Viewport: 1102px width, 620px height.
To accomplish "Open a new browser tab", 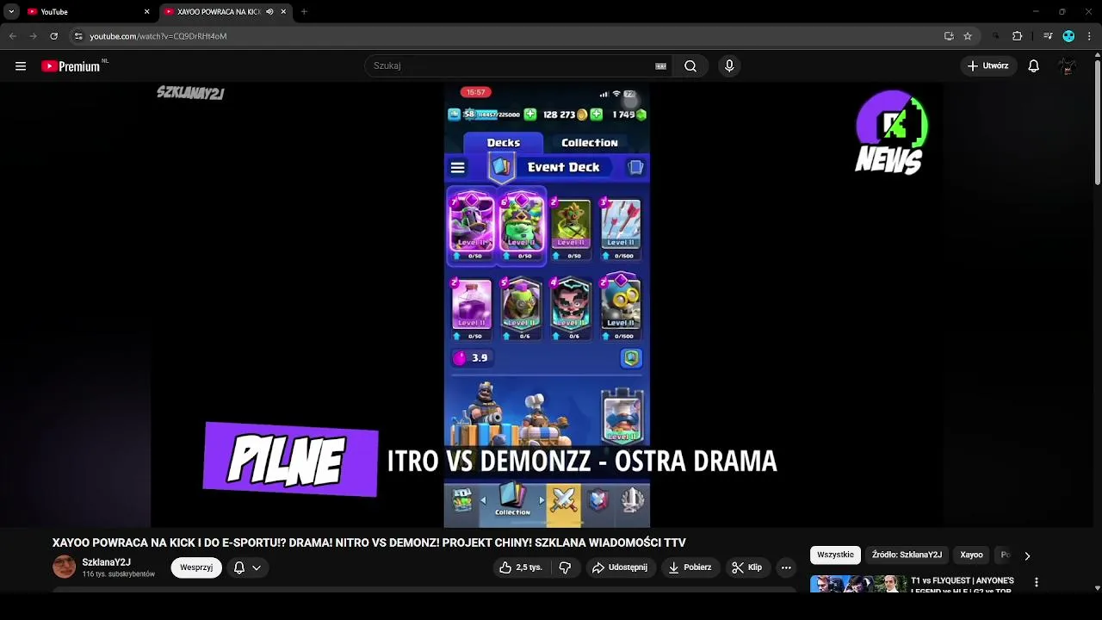I will pyautogui.click(x=304, y=12).
